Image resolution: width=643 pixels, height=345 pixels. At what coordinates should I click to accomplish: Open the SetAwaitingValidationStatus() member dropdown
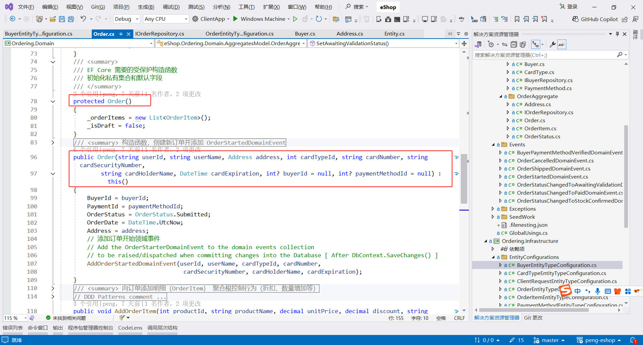pos(383,43)
